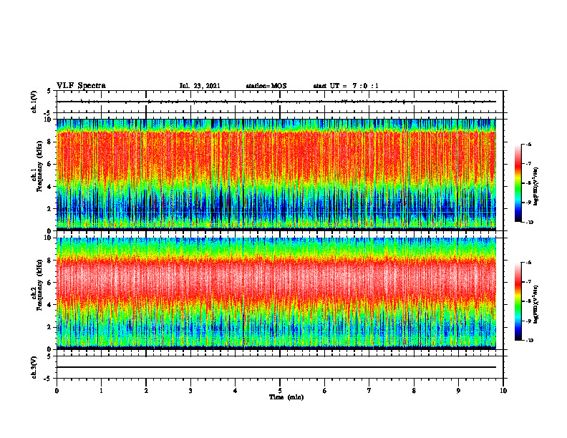This screenshot has width=567, height=438.
Task: Click the ch.2 spectrogram color scale bar
Action: pos(518,301)
